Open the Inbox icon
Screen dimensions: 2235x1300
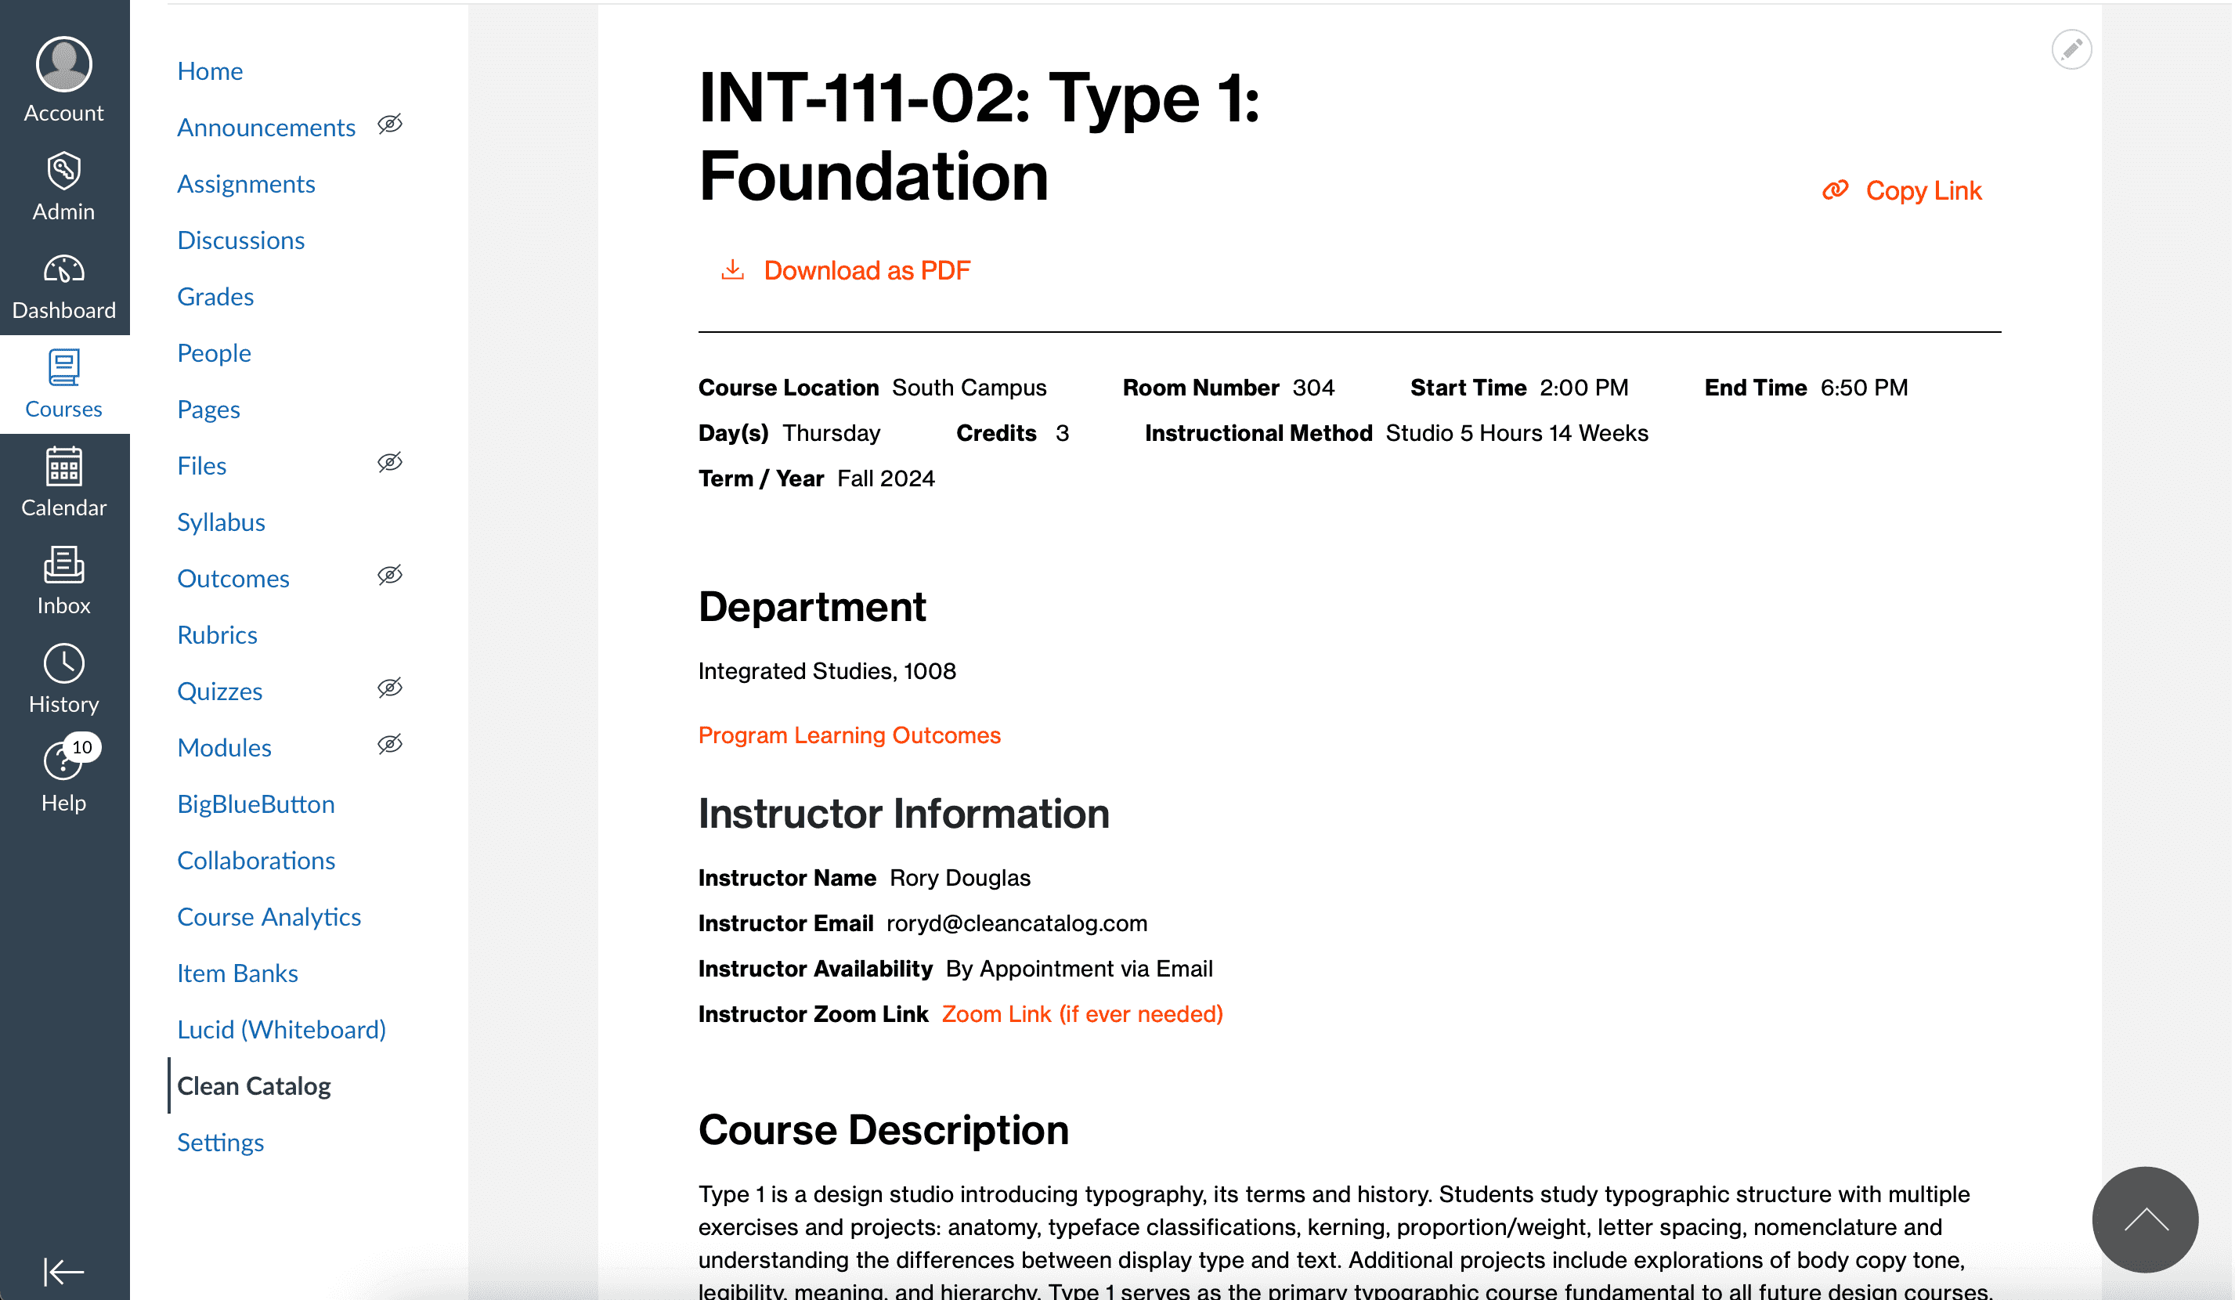[64, 565]
